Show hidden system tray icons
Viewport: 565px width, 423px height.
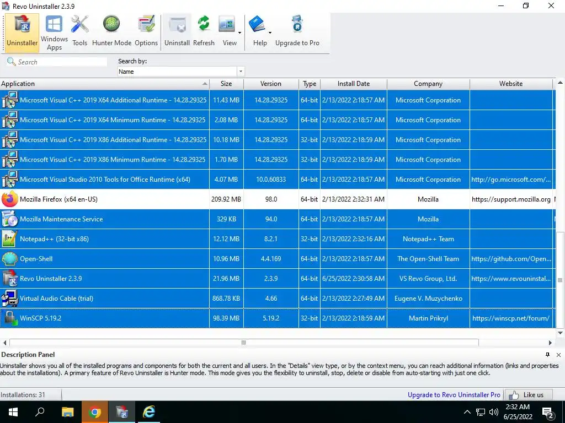click(x=467, y=412)
